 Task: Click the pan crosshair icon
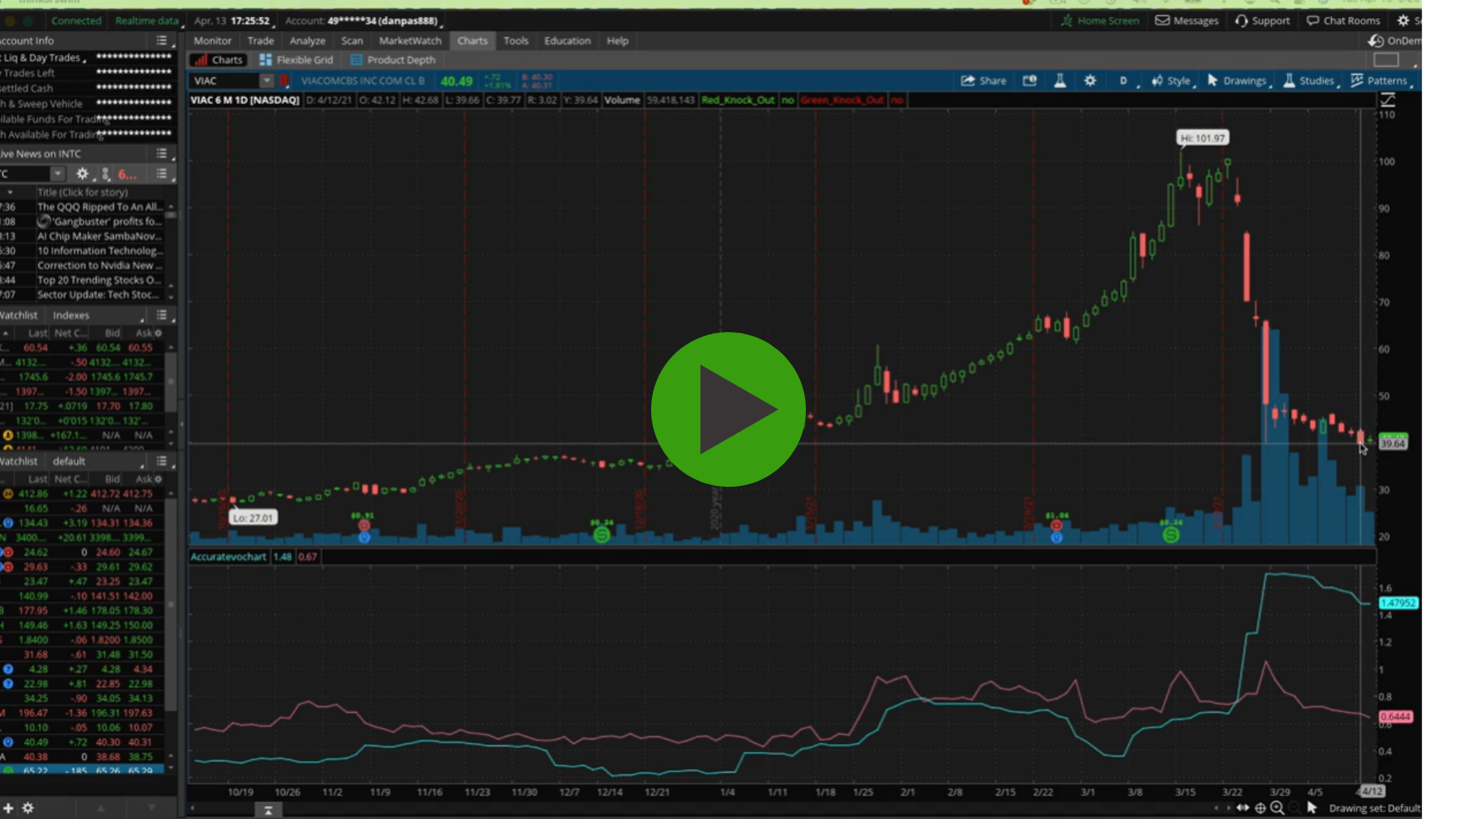(1260, 808)
